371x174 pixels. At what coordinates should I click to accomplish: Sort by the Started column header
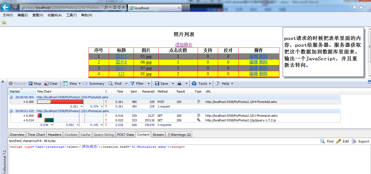click(x=22, y=91)
